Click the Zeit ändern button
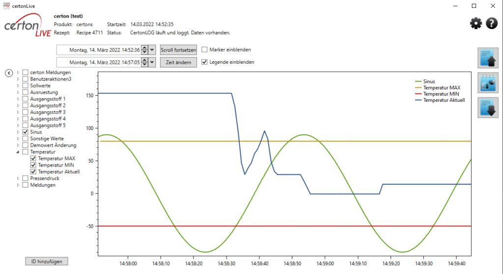Screen dimensions: 503x274 pyautogui.click(x=178, y=62)
